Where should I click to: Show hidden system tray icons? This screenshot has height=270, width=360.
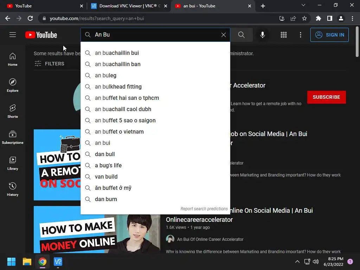297,262
